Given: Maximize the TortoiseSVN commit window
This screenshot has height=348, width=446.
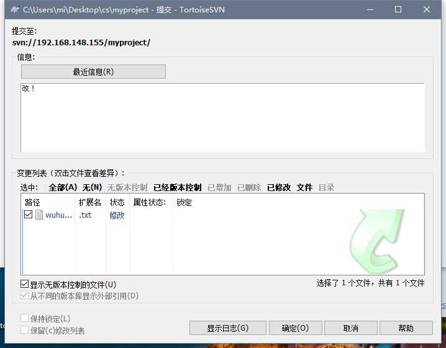Looking at the screenshot, I should (x=398, y=9).
